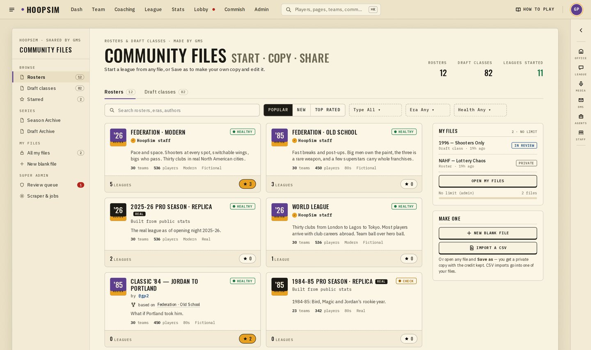
Task: Star the World League roster
Action: tap(409, 259)
